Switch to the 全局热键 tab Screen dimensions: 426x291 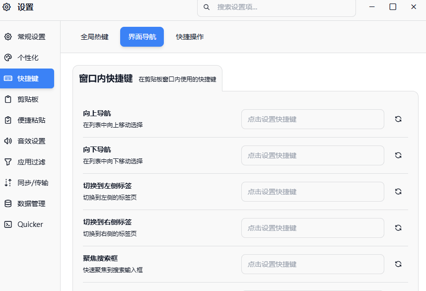94,37
